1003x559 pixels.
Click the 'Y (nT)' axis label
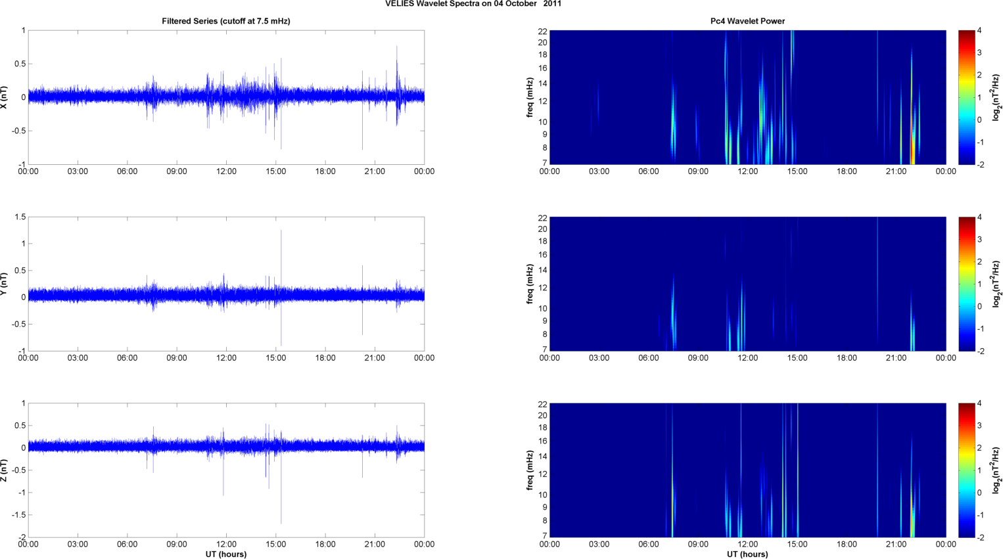click(5, 284)
